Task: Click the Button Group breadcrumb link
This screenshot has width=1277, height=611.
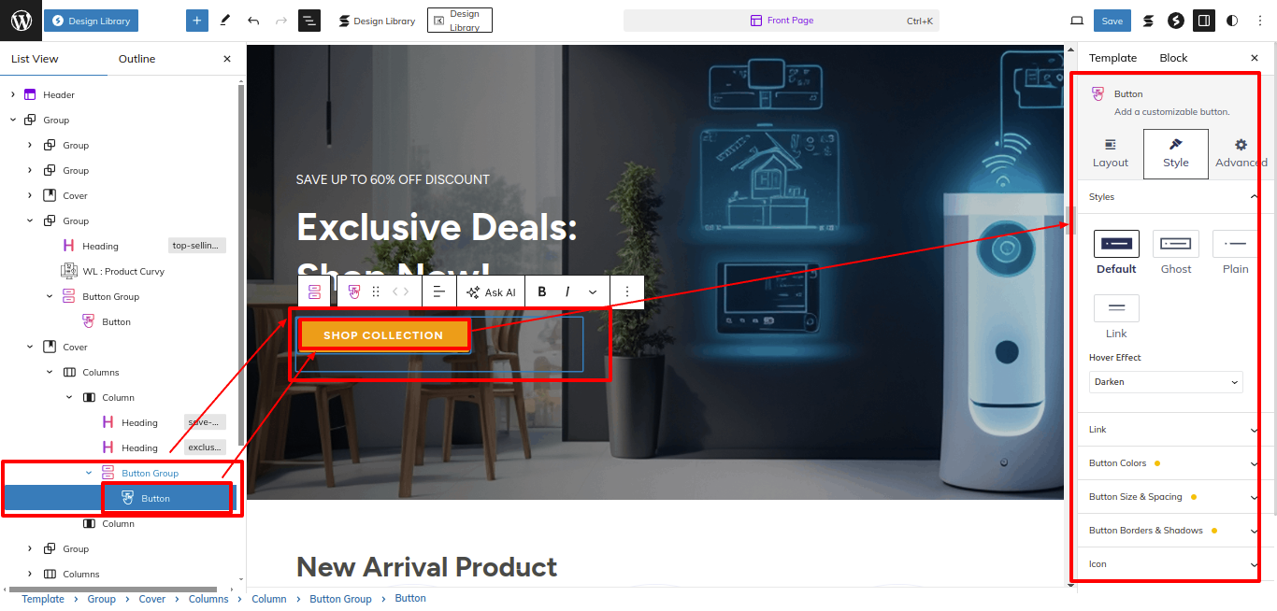Action: [340, 599]
